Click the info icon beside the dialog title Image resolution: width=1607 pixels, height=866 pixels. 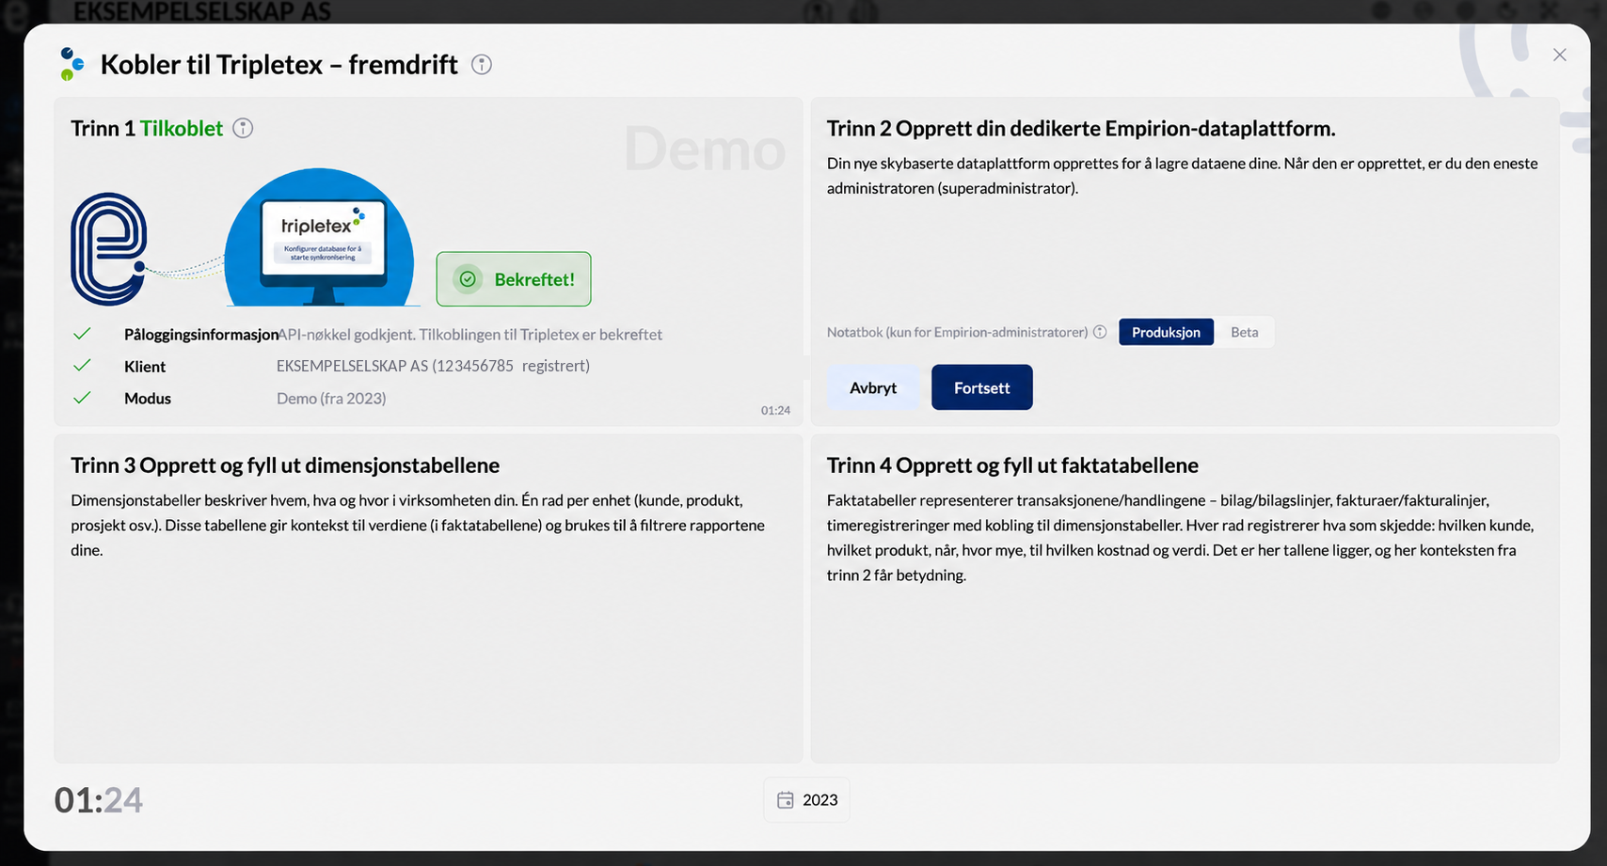482,65
